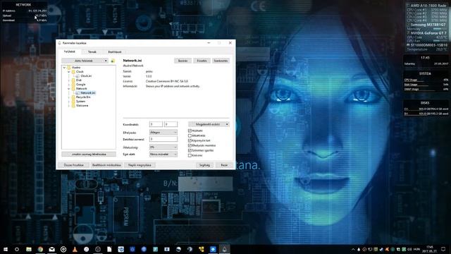The width and height of the screenshot is (451, 254).
Task: Switch to the Beállítások tab
Action: coord(115,52)
